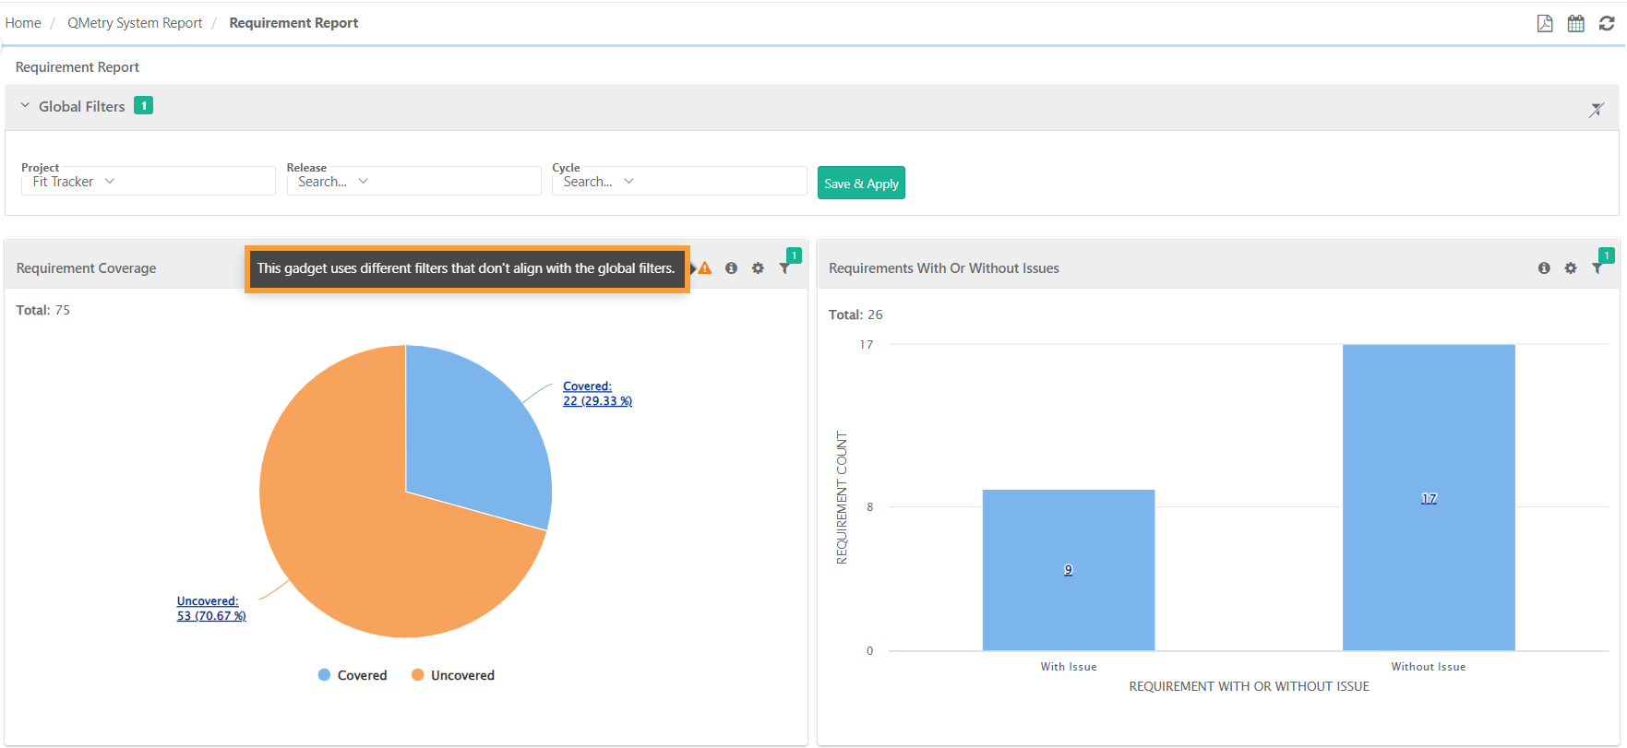
Task: Open the Project dropdown showing Fit Tracker
Action: pos(148,182)
